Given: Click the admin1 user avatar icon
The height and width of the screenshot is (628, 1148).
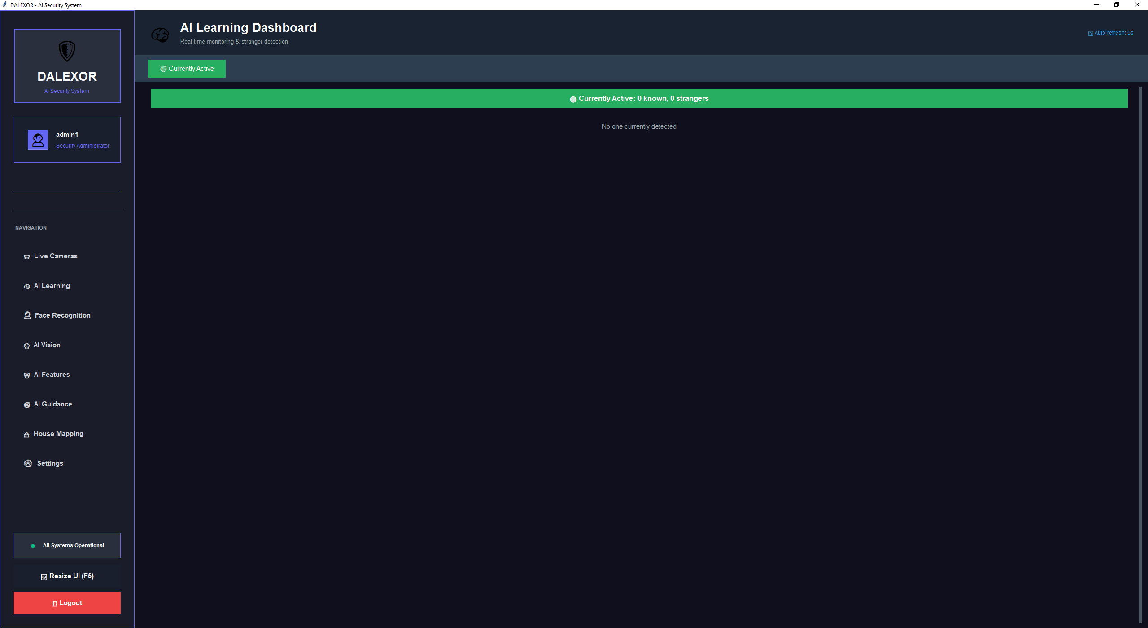Looking at the screenshot, I should (x=38, y=140).
